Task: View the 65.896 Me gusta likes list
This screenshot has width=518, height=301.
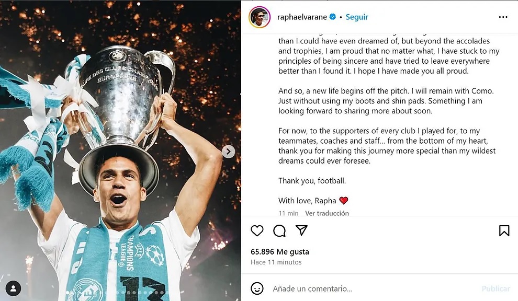Action: (x=280, y=251)
